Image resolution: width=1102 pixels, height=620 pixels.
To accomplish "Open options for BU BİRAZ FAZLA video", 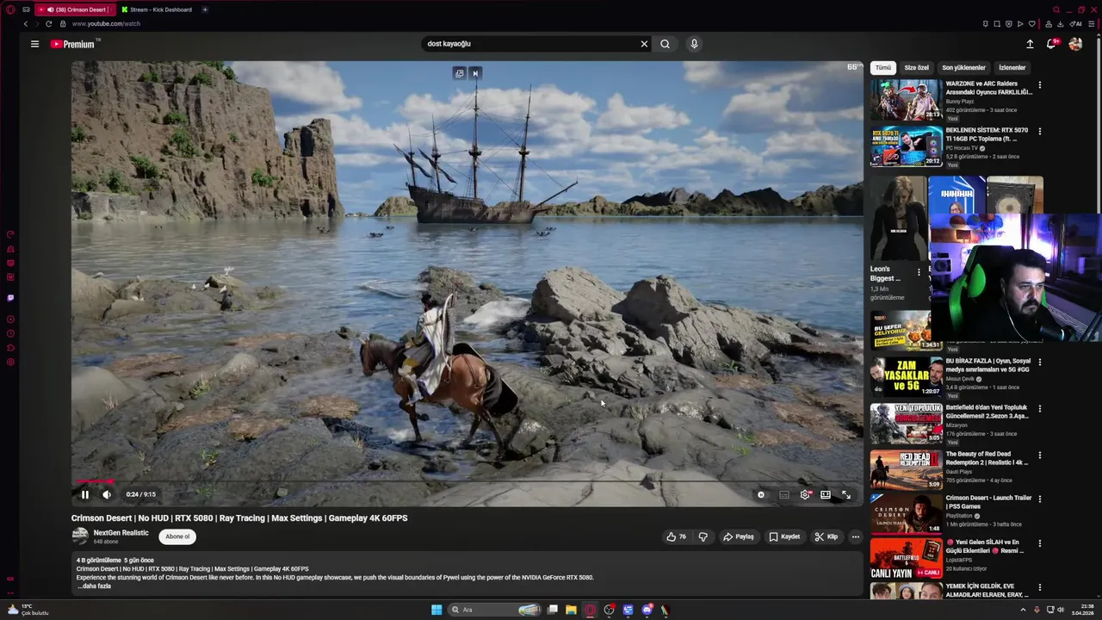I will [1040, 363].
